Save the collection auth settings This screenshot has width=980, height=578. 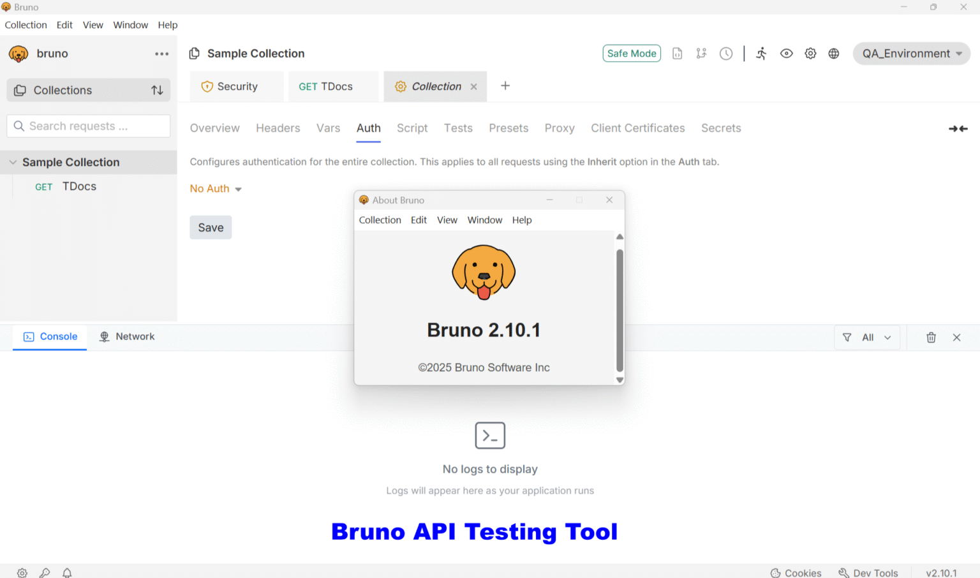click(211, 227)
